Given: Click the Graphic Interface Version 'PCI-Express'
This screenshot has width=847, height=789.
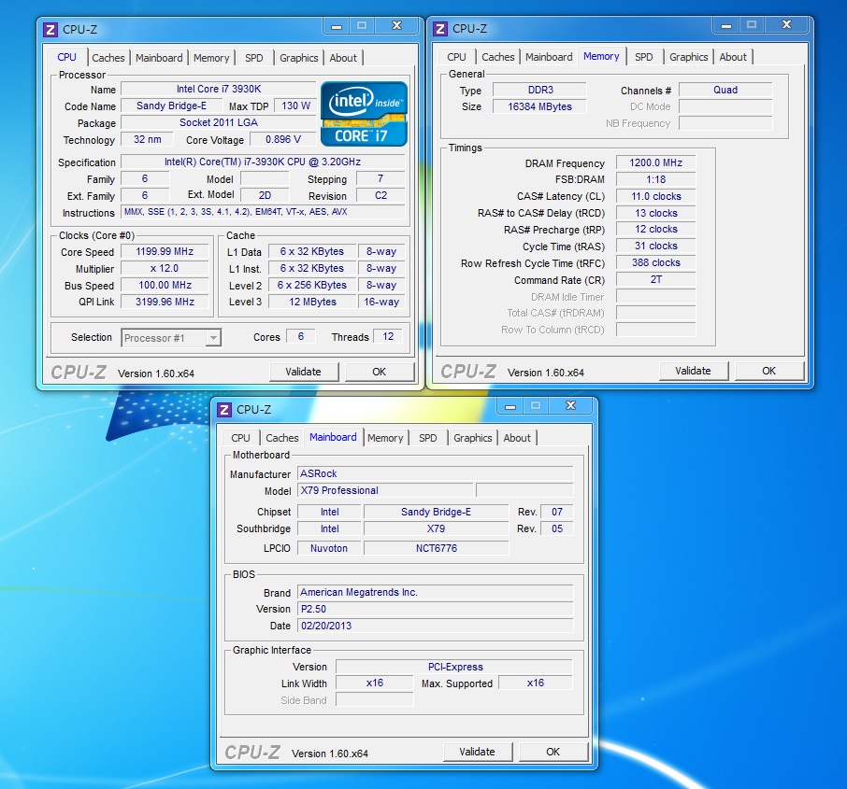Looking at the screenshot, I should 454,667.
